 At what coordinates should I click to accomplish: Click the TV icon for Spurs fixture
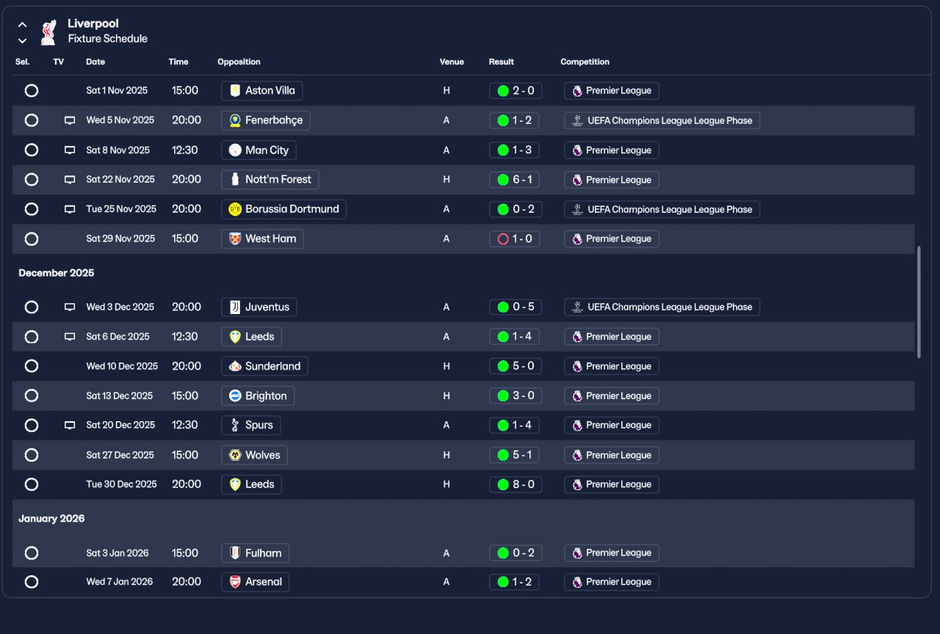[x=70, y=425]
